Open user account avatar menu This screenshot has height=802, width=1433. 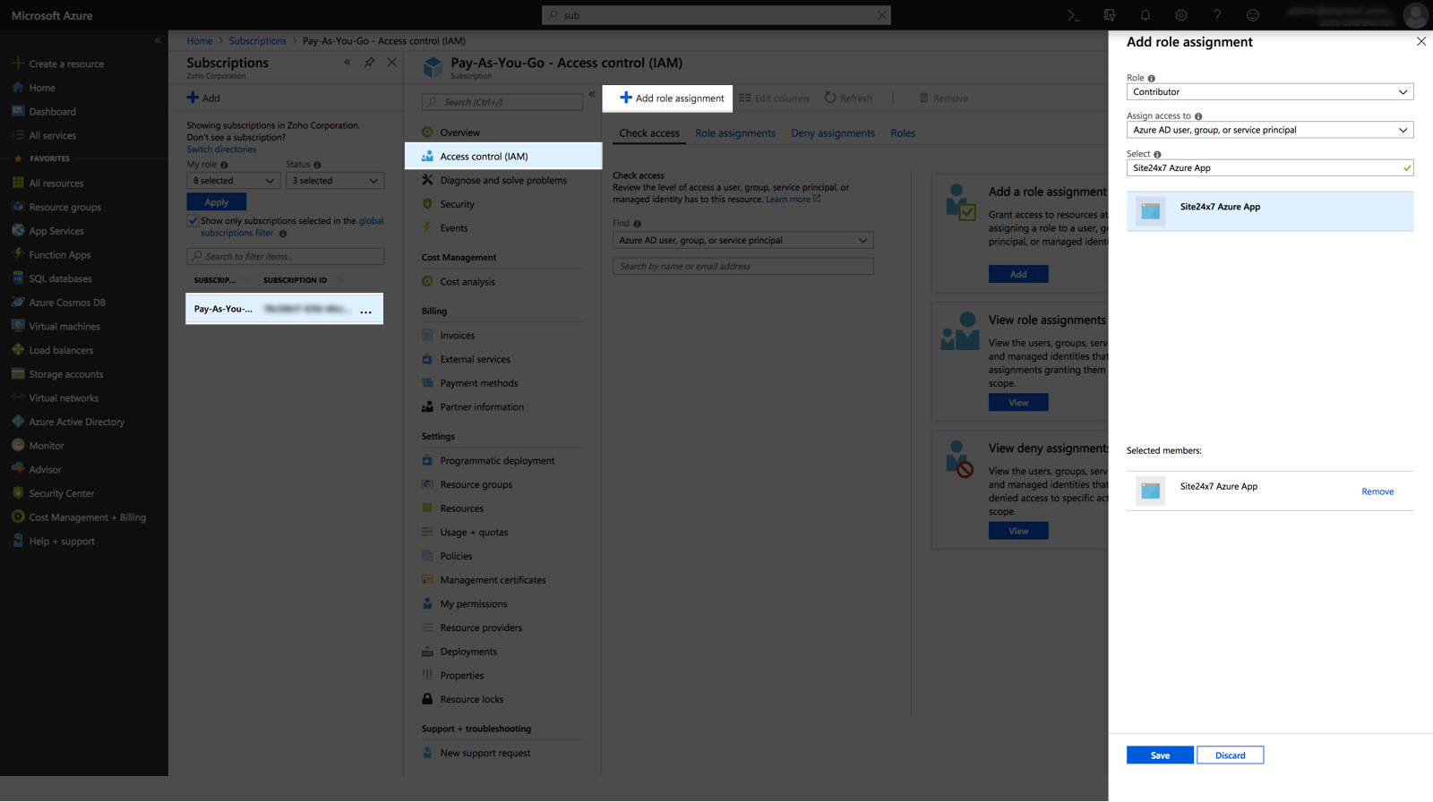1415,15
